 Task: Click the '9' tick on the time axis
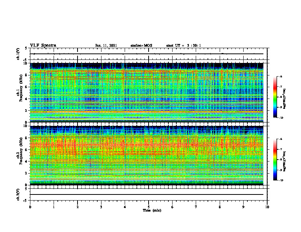pyautogui.click(x=243, y=207)
